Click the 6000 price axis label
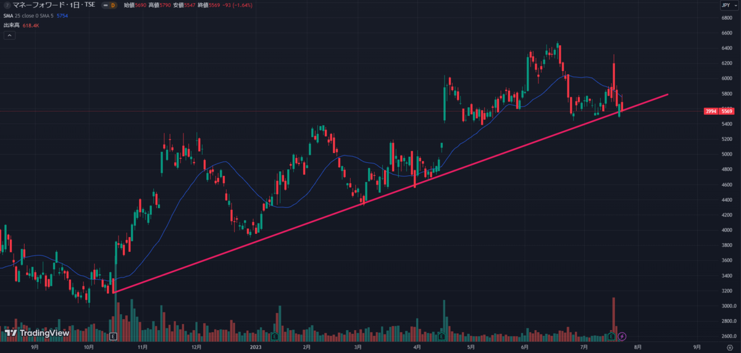This screenshot has height=353, width=741. tap(727, 78)
